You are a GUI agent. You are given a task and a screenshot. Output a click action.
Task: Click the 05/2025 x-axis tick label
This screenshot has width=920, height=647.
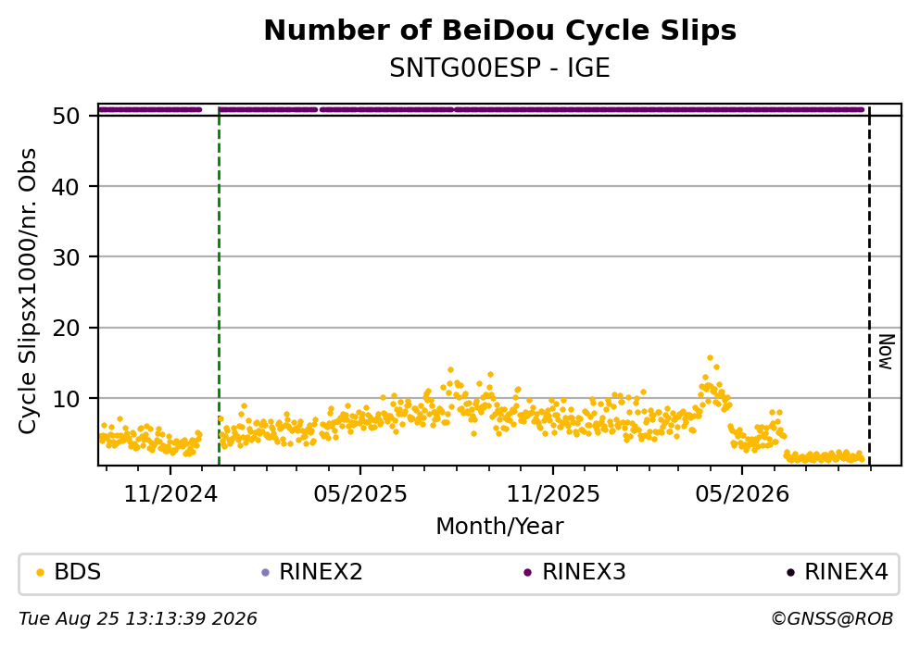[x=360, y=494]
